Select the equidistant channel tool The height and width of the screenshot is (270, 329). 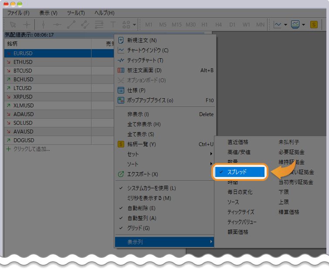(99, 24)
